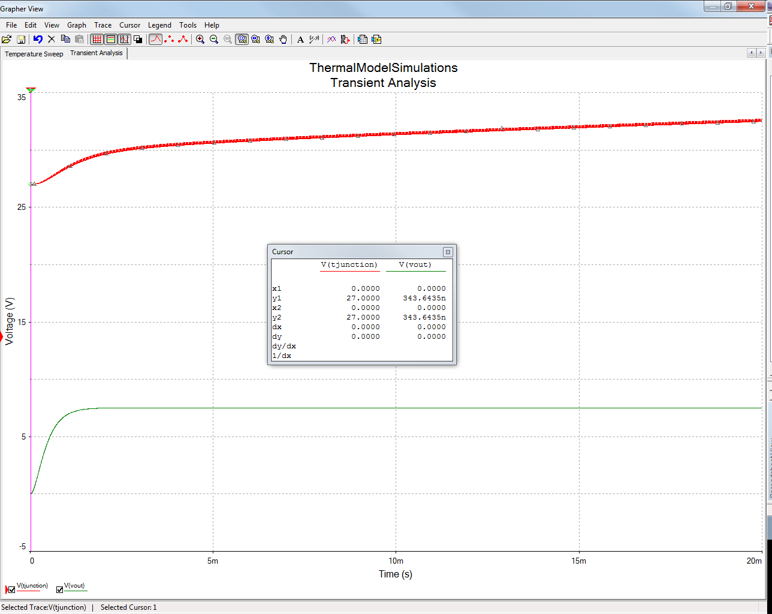Click the data label annotation icon

pos(314,40)
